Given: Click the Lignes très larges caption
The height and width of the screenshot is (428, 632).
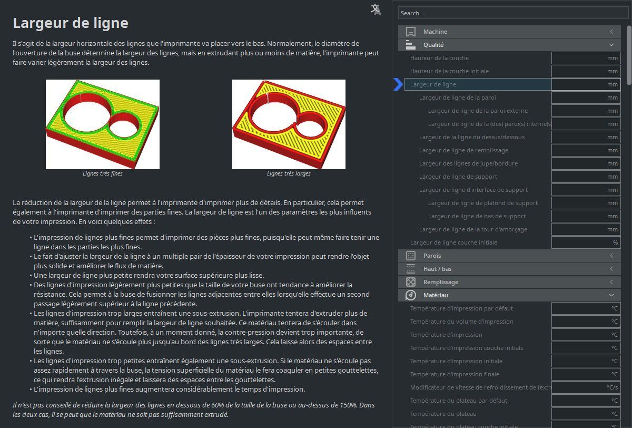Looking at the screenshot, I should (x=289, y=173).
